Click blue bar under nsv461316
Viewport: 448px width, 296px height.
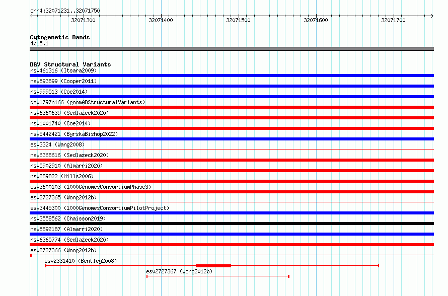coord(232,76)
